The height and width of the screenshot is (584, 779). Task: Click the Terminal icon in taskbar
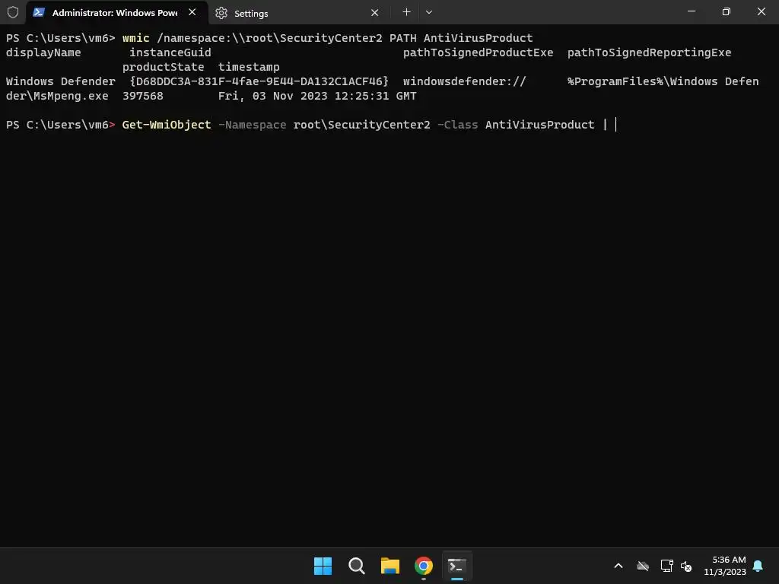coord(457,566)
